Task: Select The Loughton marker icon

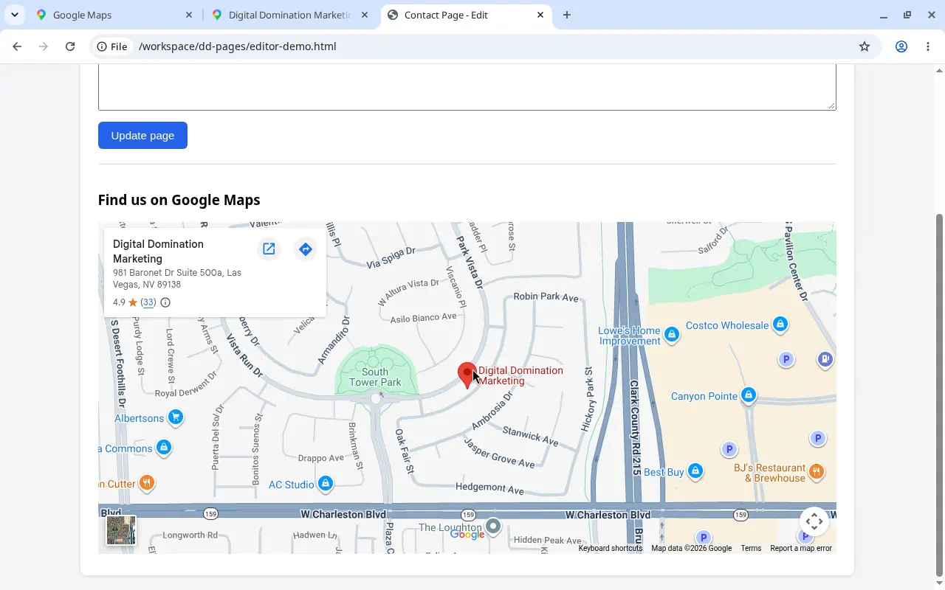Action: pyautogui.click(x=493, y=527)
